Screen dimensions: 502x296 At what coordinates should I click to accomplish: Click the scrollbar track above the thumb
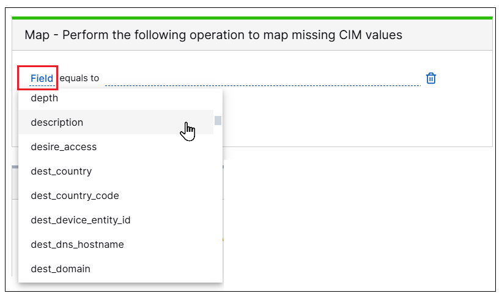click(218, 103)
